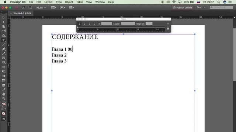The image size is (236, 132).
Task: Click the Adobe Stock search field
Action: click(x=221, y=7)
